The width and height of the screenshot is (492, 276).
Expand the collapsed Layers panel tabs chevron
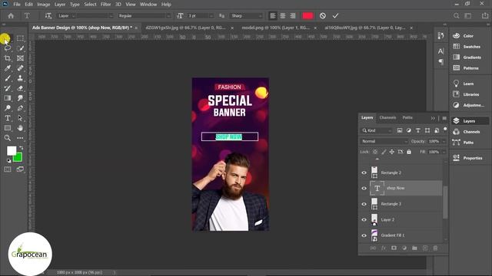tap(433, 118)
